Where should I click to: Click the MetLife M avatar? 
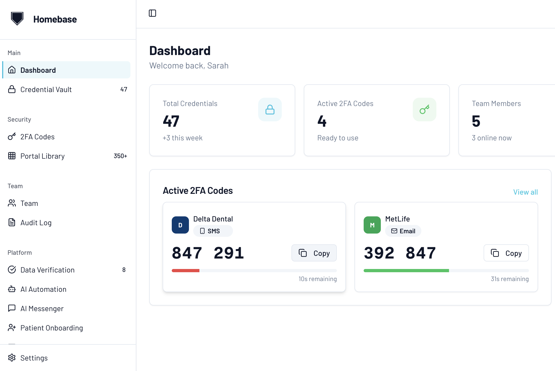[372, 225]
